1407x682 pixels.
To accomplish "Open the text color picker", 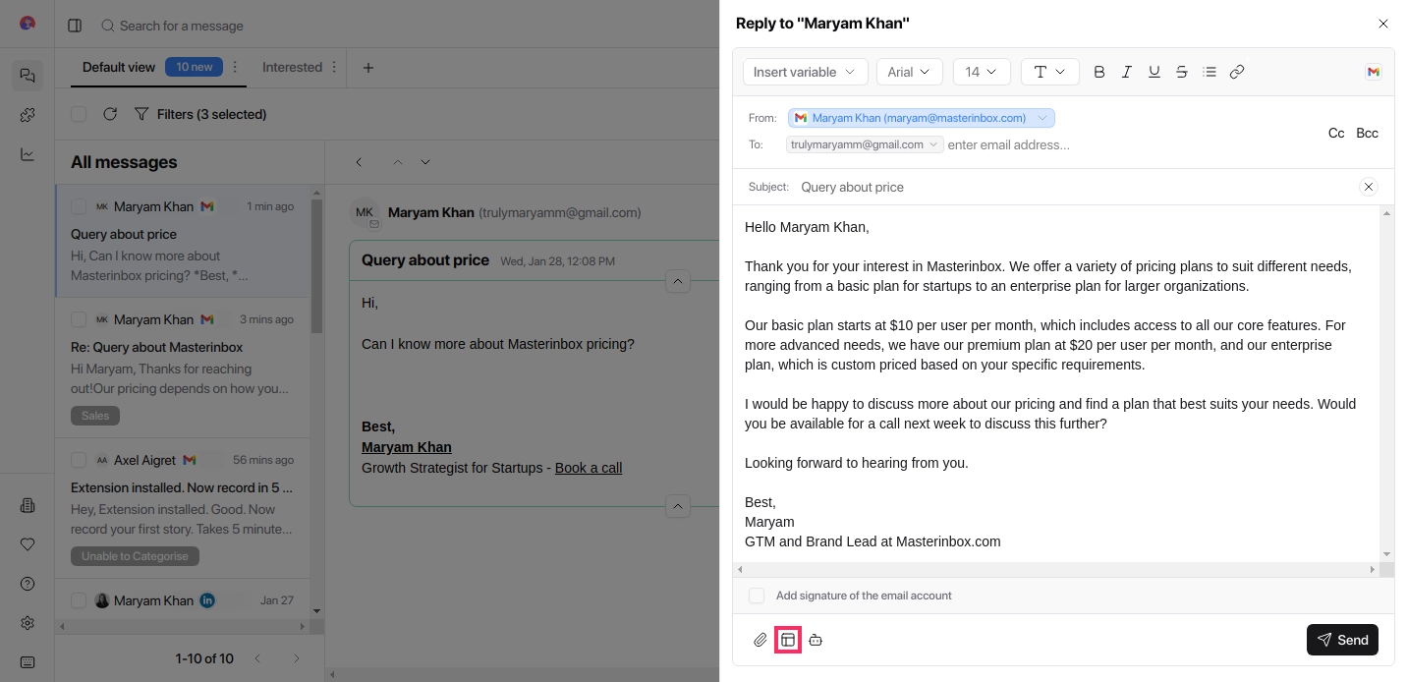I will coord(1049,71).
